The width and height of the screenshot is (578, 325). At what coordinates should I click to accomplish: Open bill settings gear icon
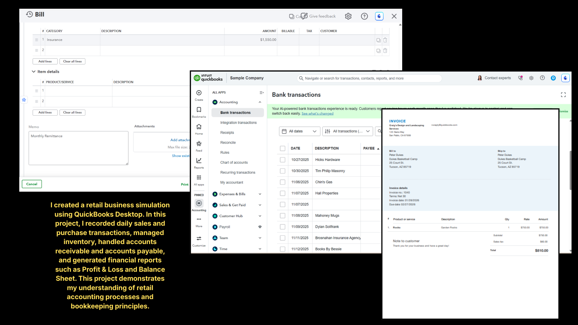pyautogui.click(x=348, y=16)
